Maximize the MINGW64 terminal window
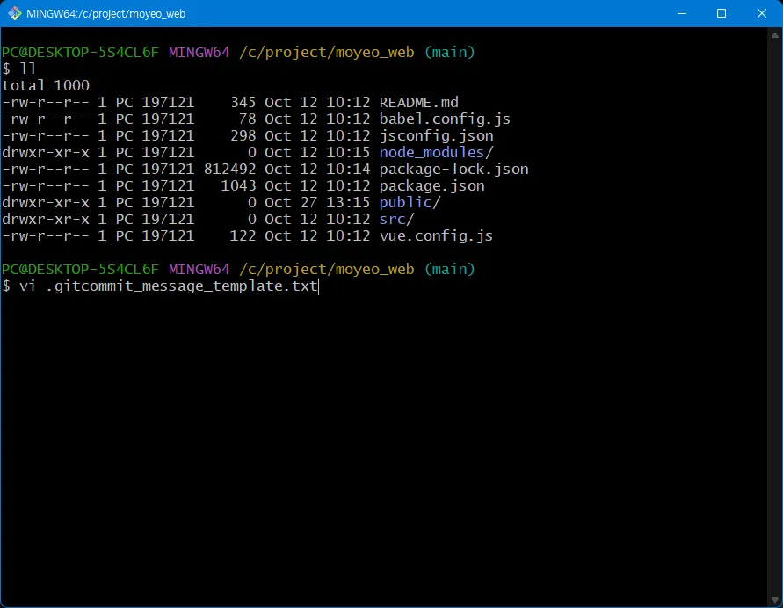 (x=721, y=13)
